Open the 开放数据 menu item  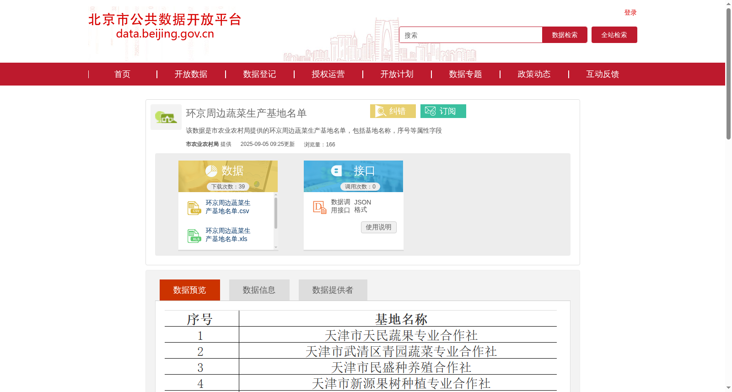tap(191, 74)
